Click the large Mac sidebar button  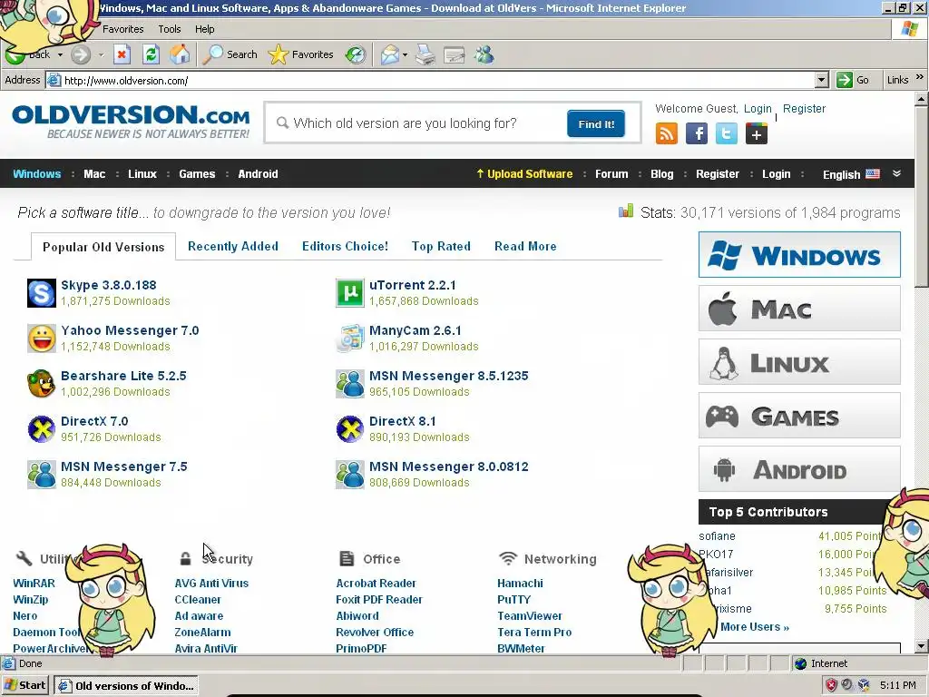799,309
